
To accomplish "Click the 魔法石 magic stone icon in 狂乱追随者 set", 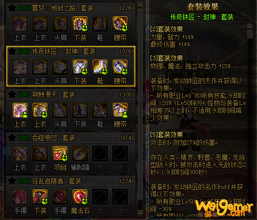I will (x=80, y=197).
